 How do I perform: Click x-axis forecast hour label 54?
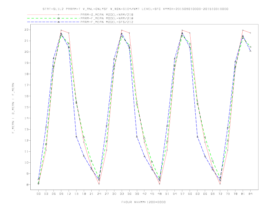click(x=175, y=194)
